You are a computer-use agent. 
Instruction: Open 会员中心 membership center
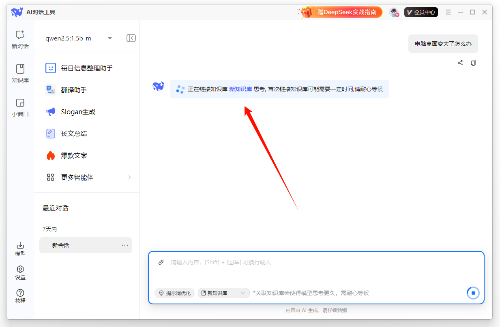click(x=421, y=12)
